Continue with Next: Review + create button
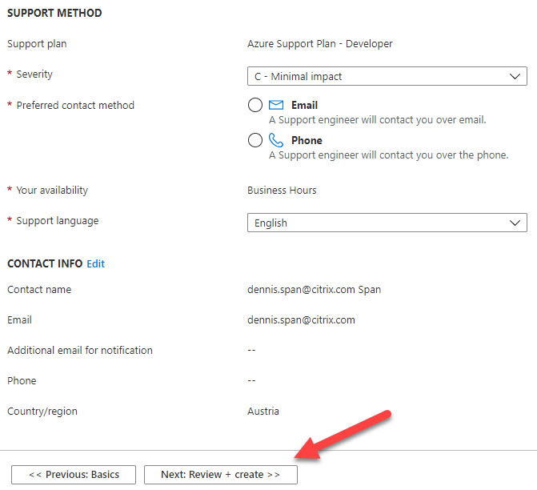 [x=221, y=475]
